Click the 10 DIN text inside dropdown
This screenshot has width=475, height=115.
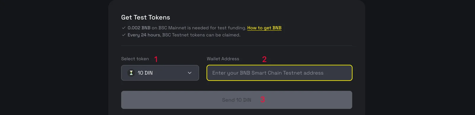click(x=145, y=73)
